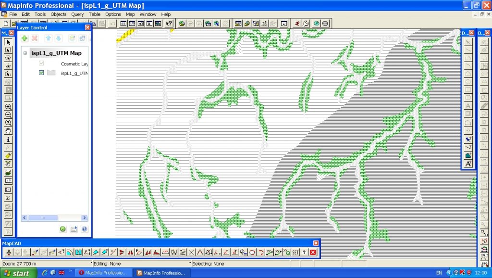Click the New Document icon
The width and height of the screenshot is (492, 278).
pyautogui.click(x=6, y=24)
